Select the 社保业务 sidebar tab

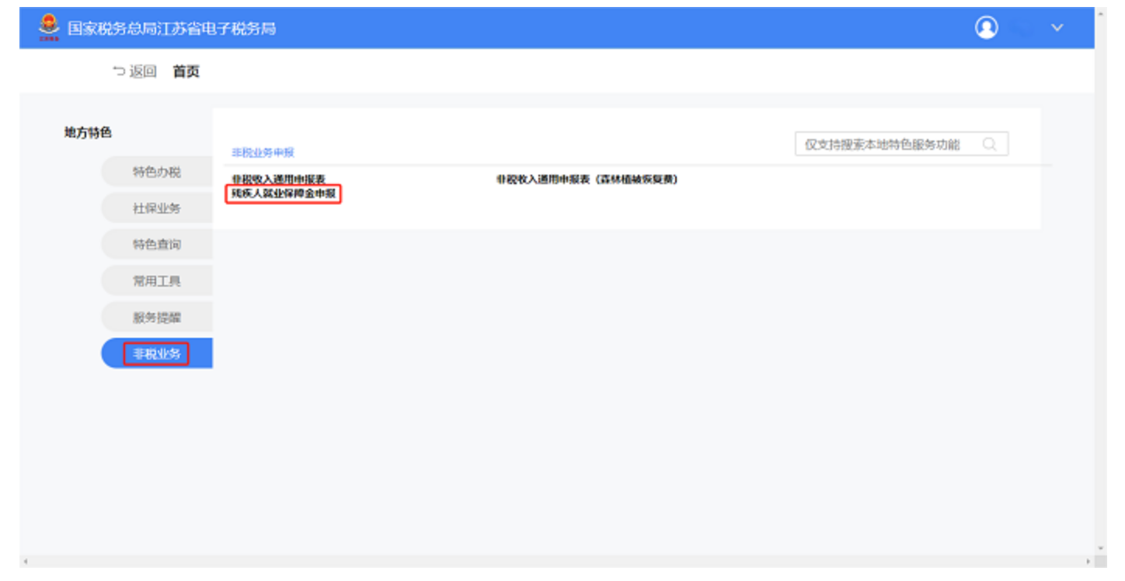[157, 208]
